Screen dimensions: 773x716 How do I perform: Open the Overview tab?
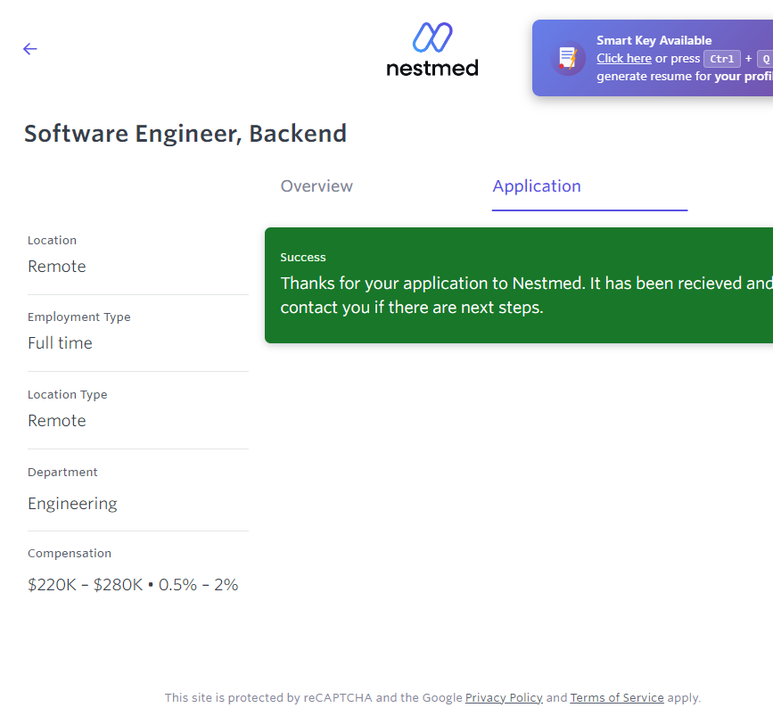coord(317,186)
